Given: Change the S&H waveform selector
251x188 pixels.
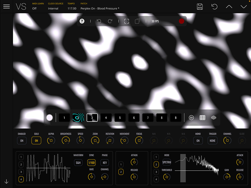Looking at the screenshot, I should point(78,162).
